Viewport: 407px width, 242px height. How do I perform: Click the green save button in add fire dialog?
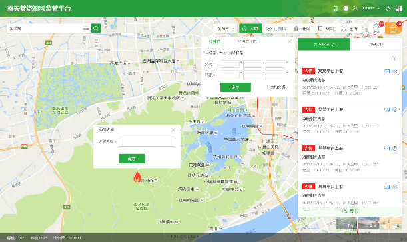(x=132, y=159)
